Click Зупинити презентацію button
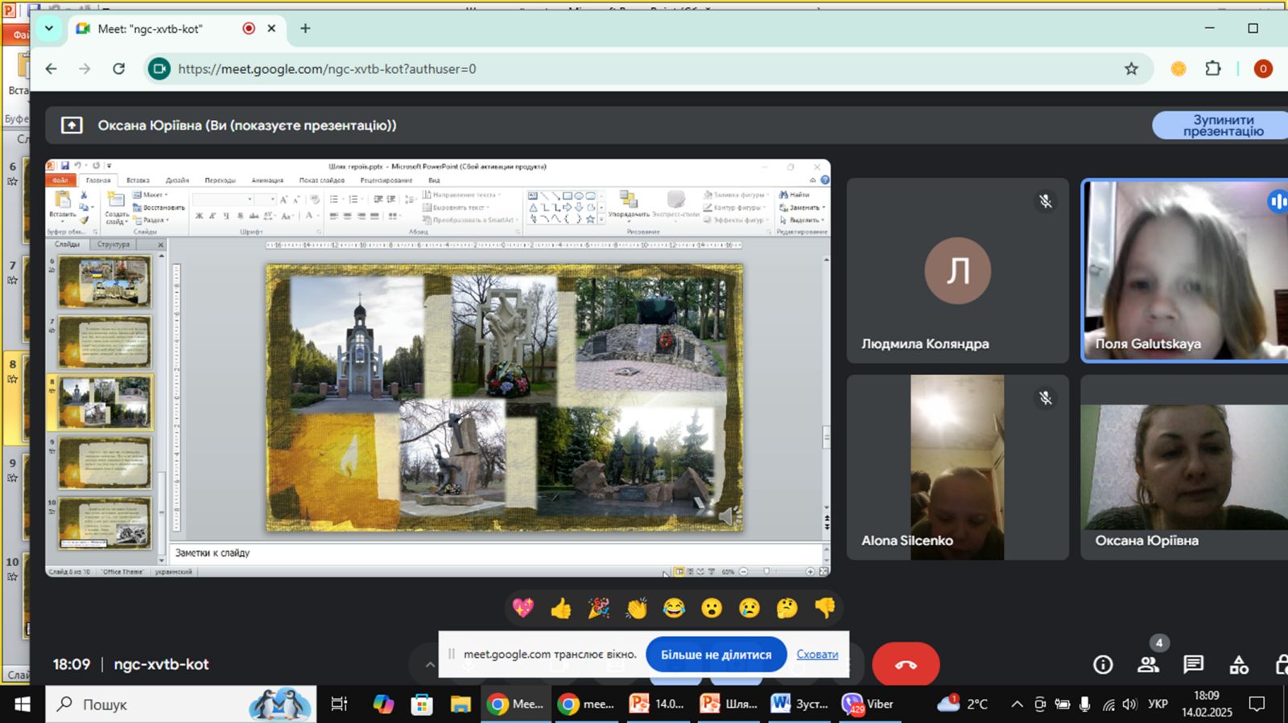The width and height of the screenshot is (1288, 723). pyautogui.click(x=1222, y=125)
